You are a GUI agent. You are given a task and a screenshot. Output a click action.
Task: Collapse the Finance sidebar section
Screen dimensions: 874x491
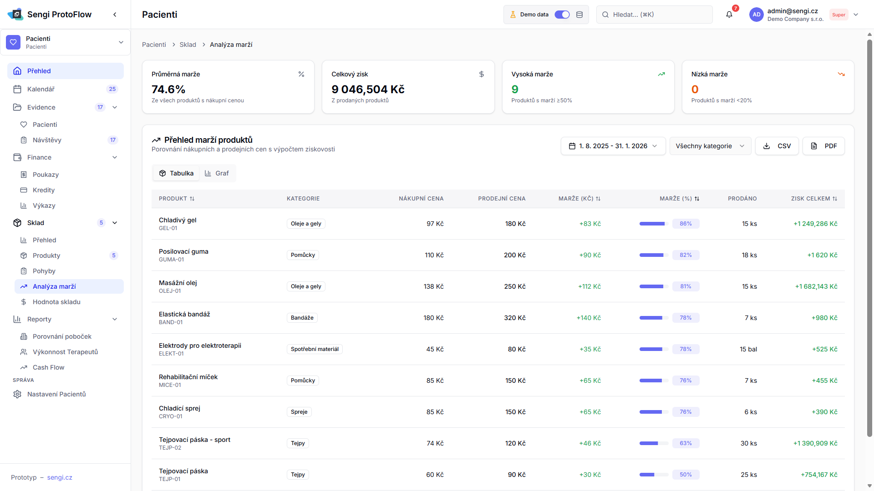[115, 157]
